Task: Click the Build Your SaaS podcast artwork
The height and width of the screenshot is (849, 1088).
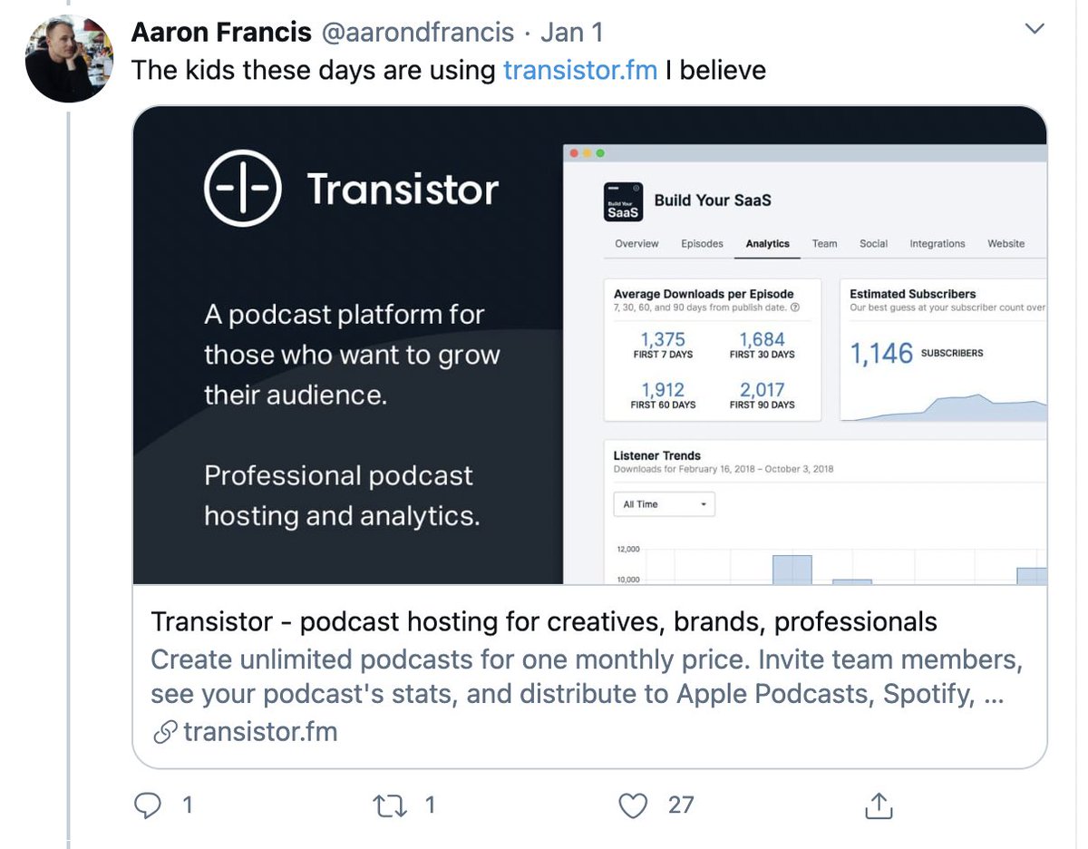Action: pos(623,201)
